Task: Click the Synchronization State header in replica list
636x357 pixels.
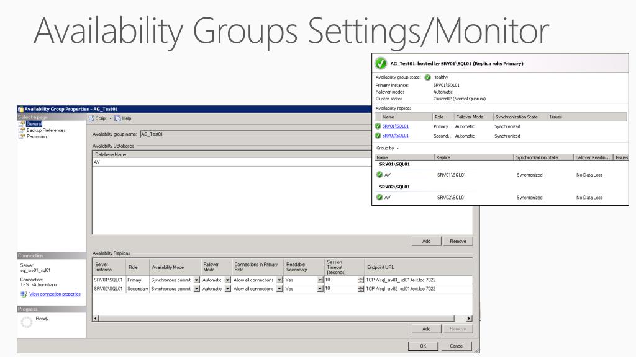Action: pyautogui.click(x=520, y=117)
